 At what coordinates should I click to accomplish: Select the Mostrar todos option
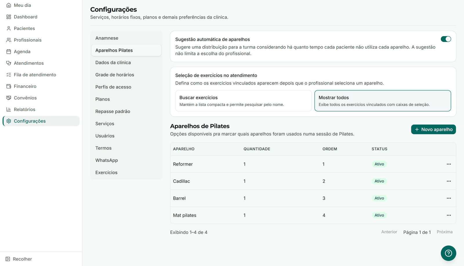(x=383, y=101)
